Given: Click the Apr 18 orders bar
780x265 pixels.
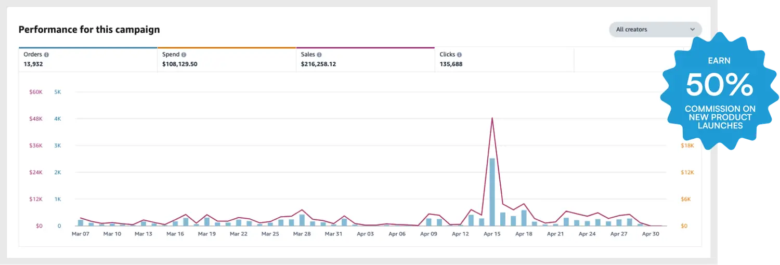Looking at the screenshot, I should coord(524,218).
